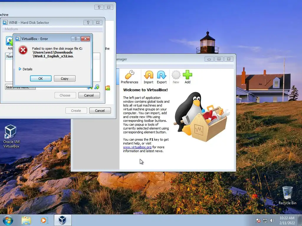Click the green Add machine icon
This screenshot has height=226, width=302.
click(187, 77)
